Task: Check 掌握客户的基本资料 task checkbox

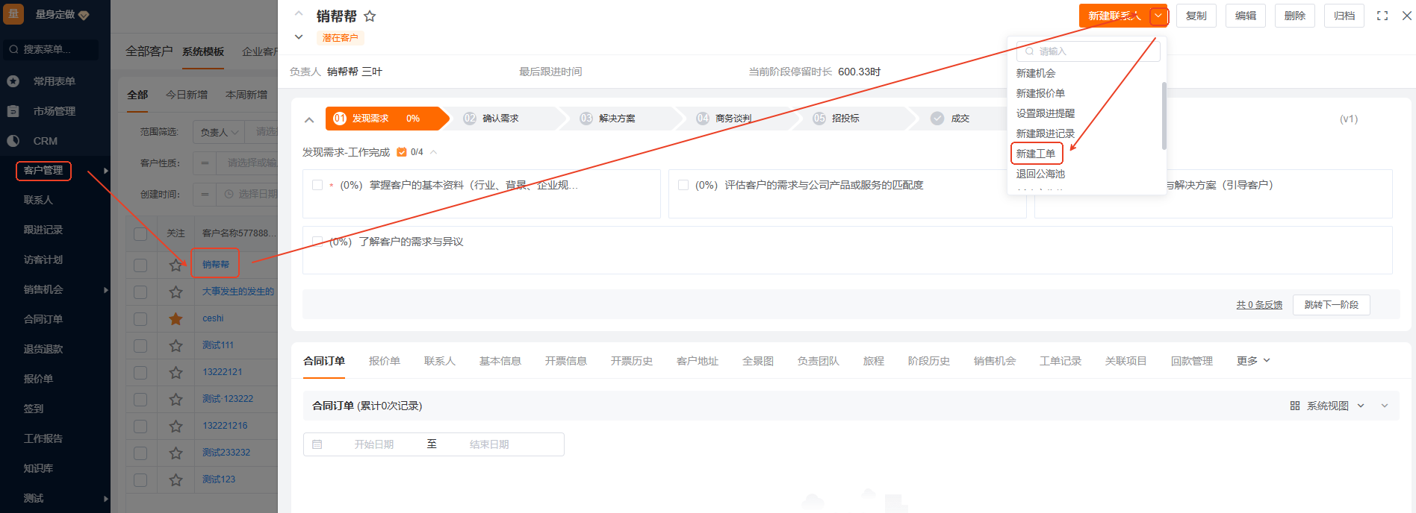Action: tap(317, 185)
